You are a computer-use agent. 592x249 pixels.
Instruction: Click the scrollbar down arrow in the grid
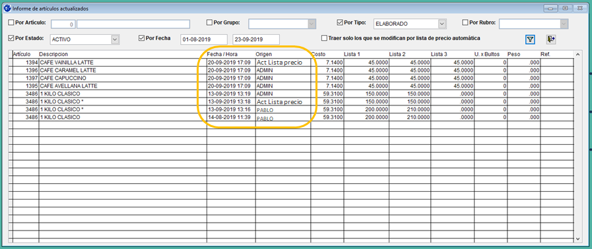[x=577, y=238]
